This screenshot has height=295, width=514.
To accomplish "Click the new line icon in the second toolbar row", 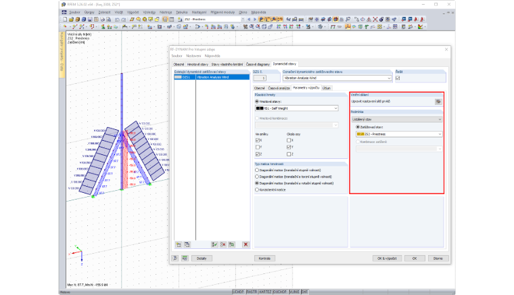I will click(x=75, y=27).
